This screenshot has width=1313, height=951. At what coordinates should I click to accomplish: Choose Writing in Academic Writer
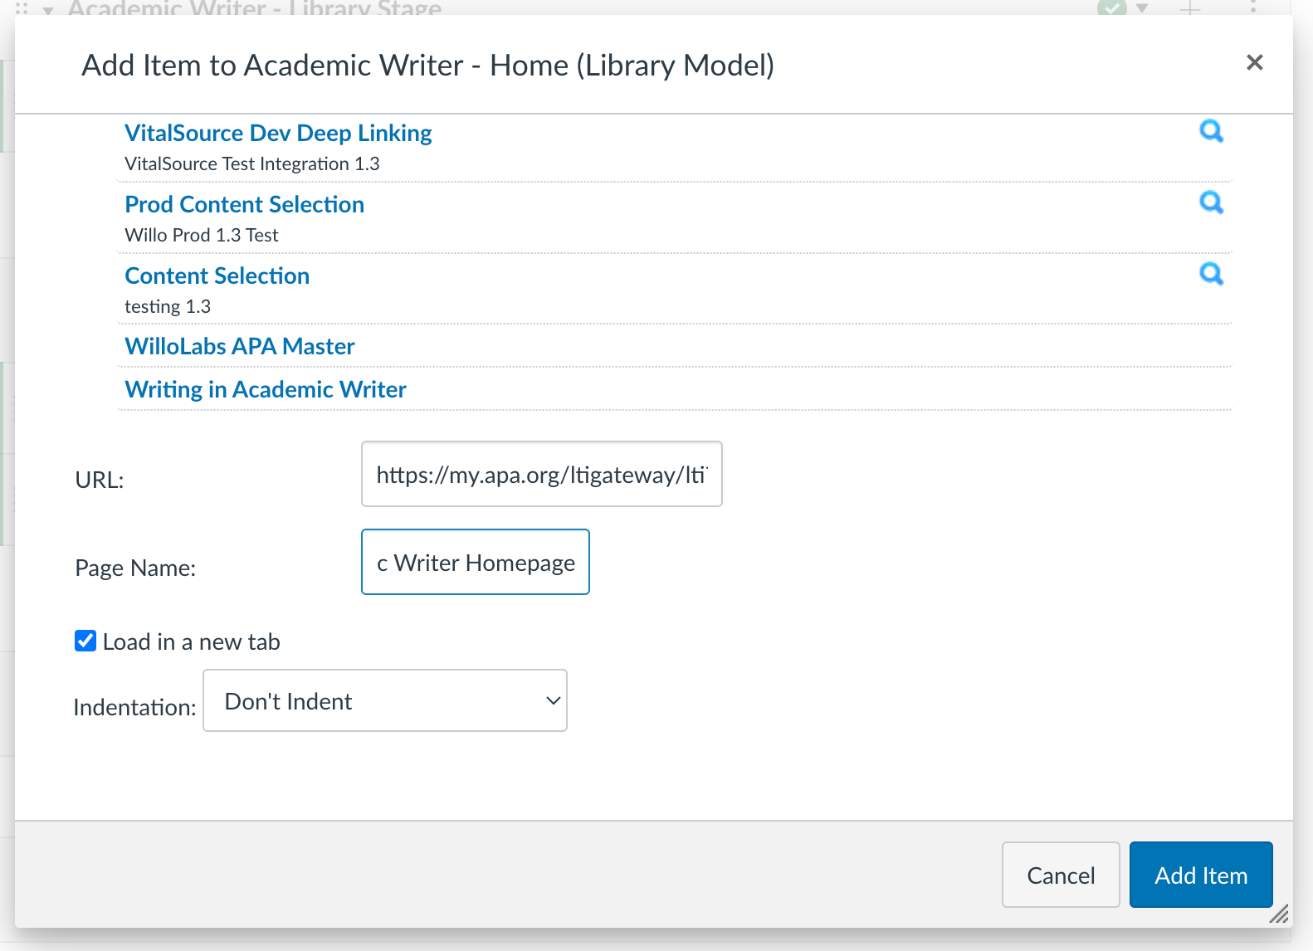click(266, 389)
